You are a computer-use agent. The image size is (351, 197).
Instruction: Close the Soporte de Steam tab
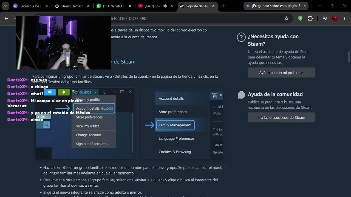(x=213, y=6)
